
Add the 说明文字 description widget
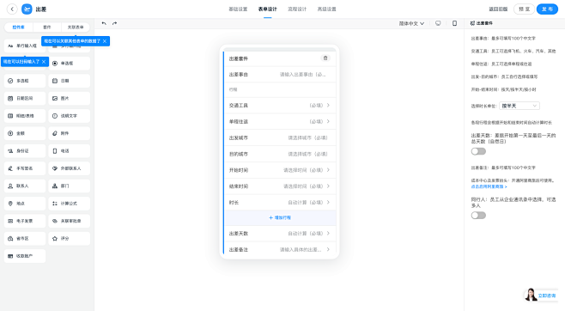[70, 116]
